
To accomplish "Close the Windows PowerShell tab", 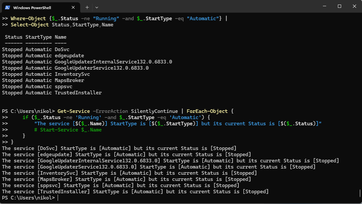I will pos(73,7).
